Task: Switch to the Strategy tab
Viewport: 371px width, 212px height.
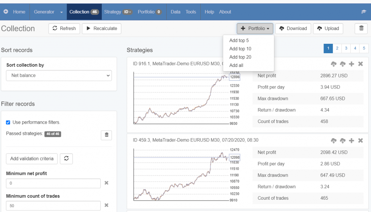Action: click(x=112, y=12)
